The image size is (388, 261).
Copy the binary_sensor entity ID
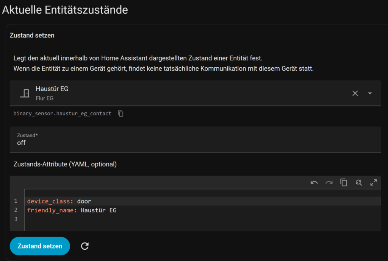[x=120, y=113]
